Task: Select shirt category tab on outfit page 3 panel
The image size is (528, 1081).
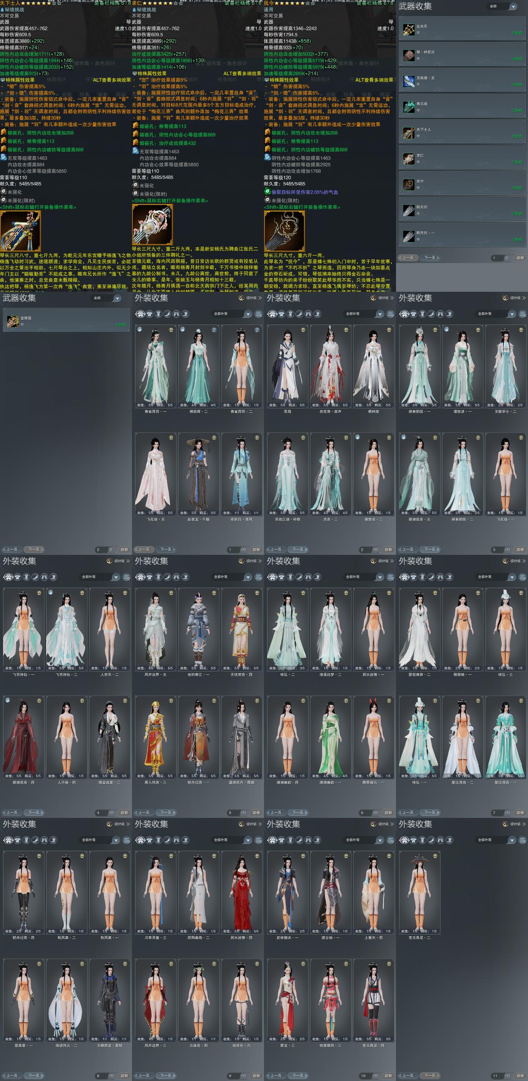Action: 413,314
